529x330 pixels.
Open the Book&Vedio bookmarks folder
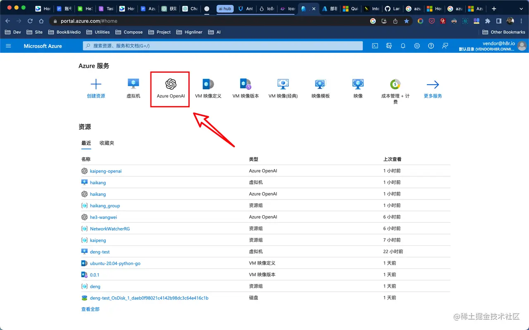pyautogui.click(x=64, y=32)
